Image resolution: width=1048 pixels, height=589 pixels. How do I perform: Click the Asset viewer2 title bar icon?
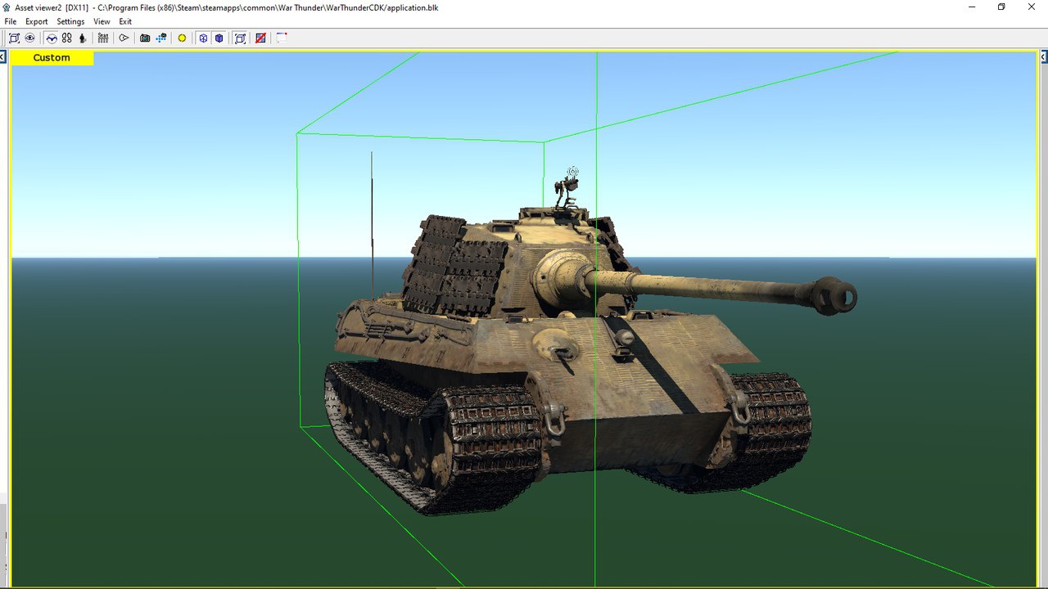[x=7, y=7]
